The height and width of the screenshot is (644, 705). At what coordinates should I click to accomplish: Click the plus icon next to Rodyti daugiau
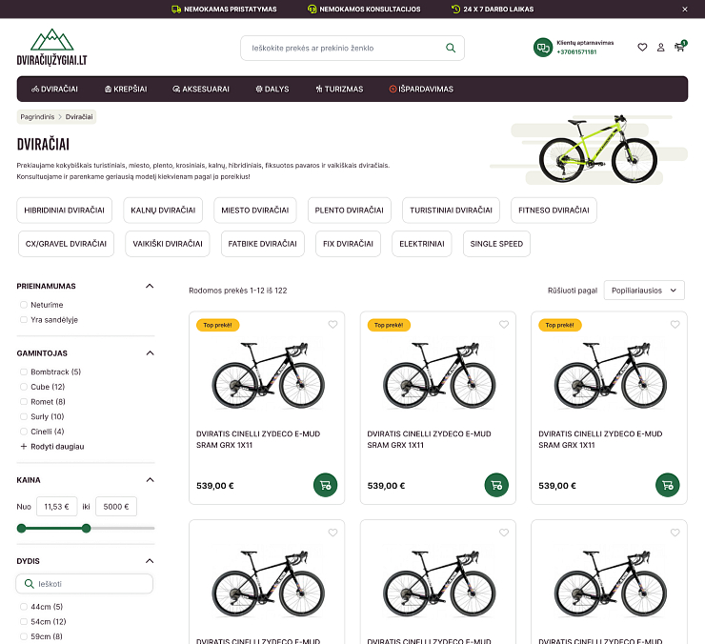tap(24, 447)
